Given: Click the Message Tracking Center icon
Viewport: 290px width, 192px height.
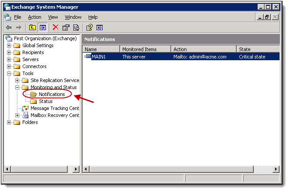Looking at the screenshot, I should click(25, 108).
